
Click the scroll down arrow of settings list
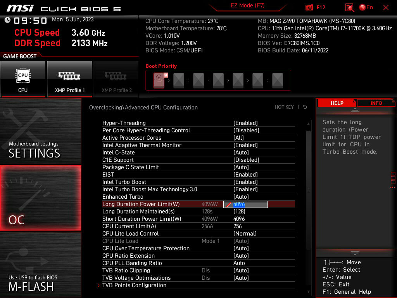pos(308,292)
